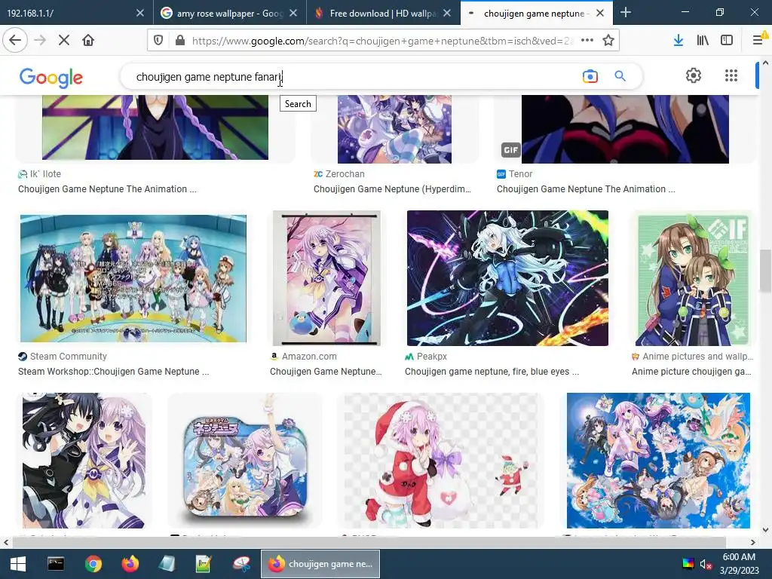The height and width of the screenshot is (579, 772).
Task: Click the scrollbar right arrow
Action: click(x=753, y=542)
